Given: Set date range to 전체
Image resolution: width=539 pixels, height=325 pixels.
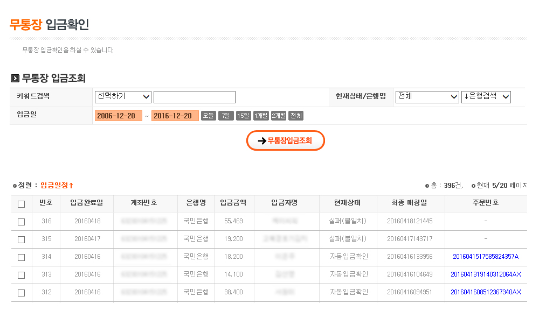Looking at the screenshot, I should (x=296, y=116).
